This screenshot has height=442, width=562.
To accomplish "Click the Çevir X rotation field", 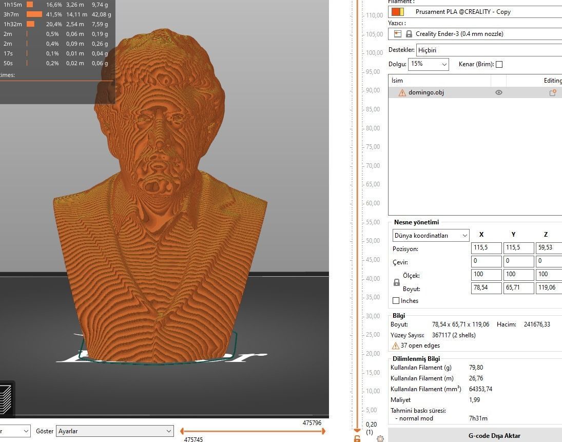I will tap(486, 261).
